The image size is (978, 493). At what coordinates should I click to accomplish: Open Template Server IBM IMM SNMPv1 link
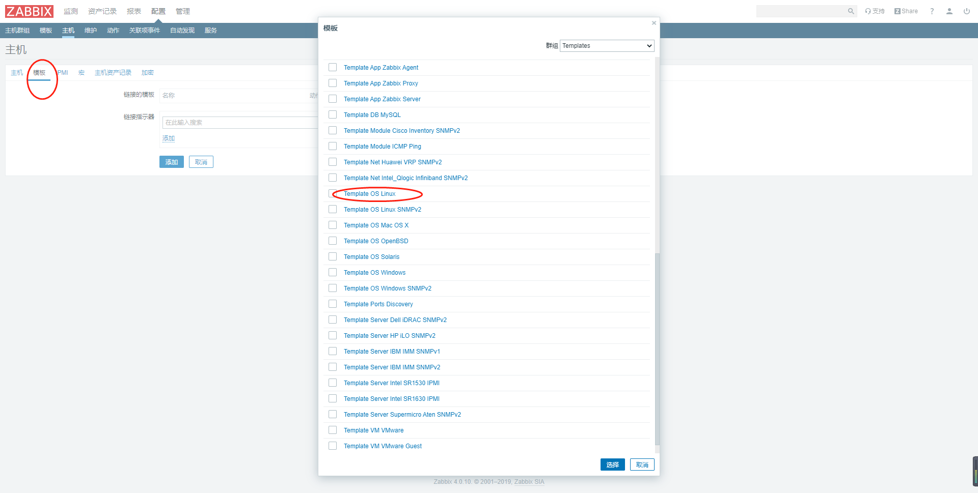[392, 352]
